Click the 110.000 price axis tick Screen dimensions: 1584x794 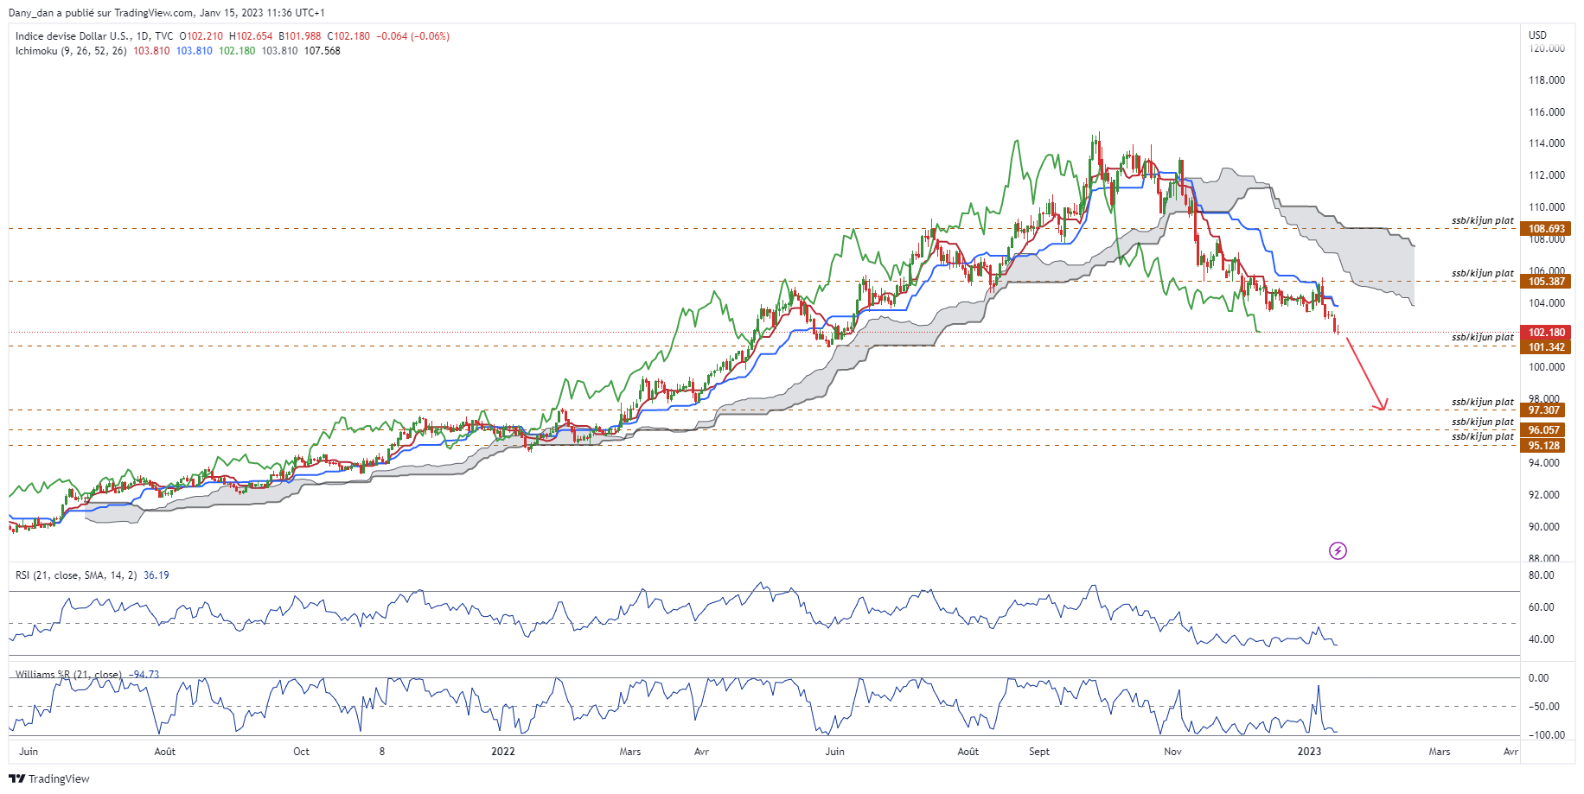(x=1547, y=207)
